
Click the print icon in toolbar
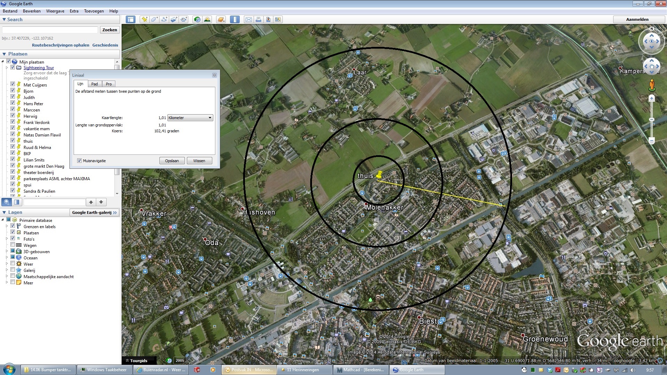pos(258,19)
